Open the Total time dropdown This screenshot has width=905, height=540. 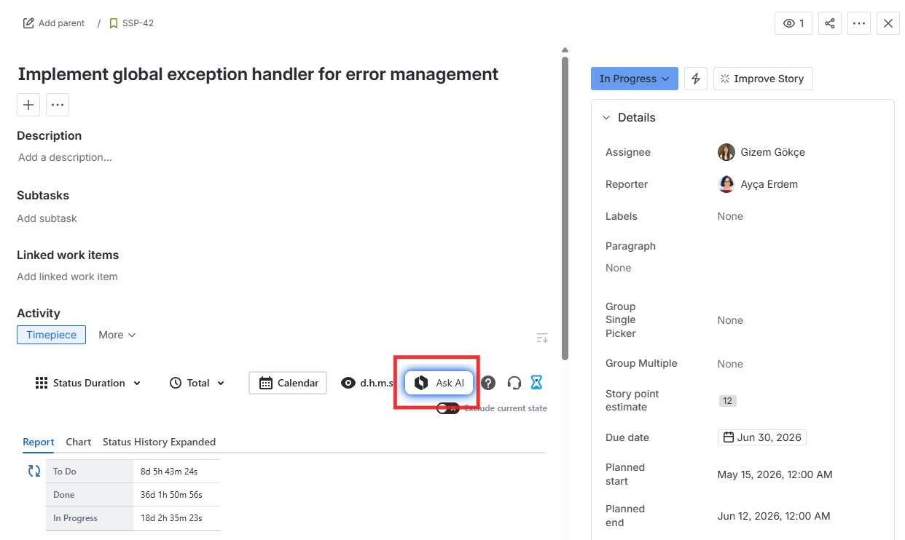pos(196,382)
